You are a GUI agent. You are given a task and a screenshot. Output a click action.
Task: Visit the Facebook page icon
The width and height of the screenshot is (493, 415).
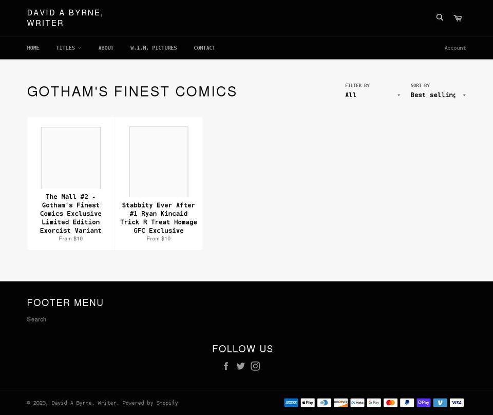pyautogui.click(x=226, y=366)
